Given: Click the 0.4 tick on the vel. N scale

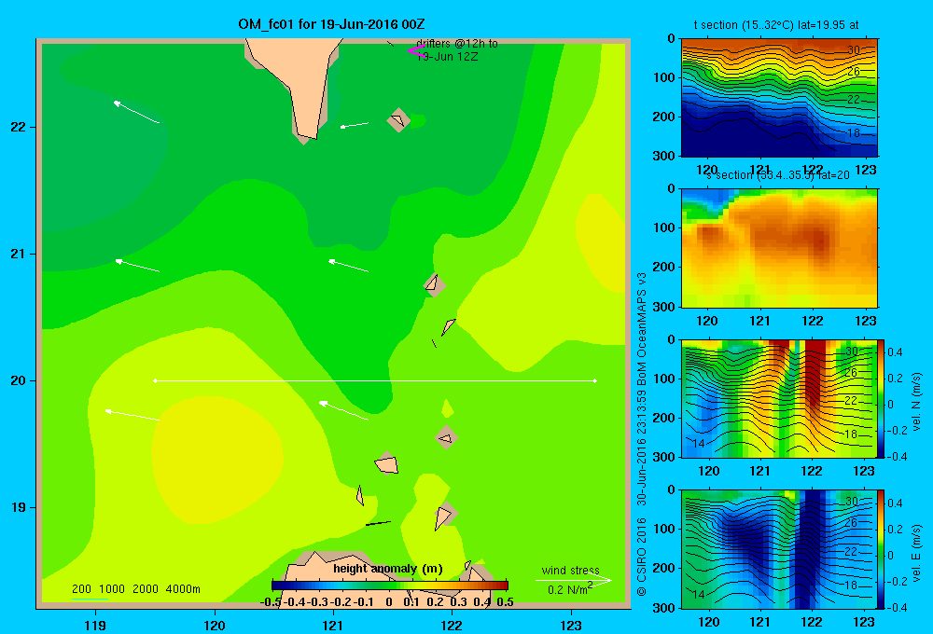Looking at the screenshot, I should click(895, 352).
